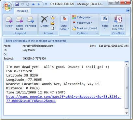Click recipient Ray Maker
The image size is (133, 120).
pos(29,50)
